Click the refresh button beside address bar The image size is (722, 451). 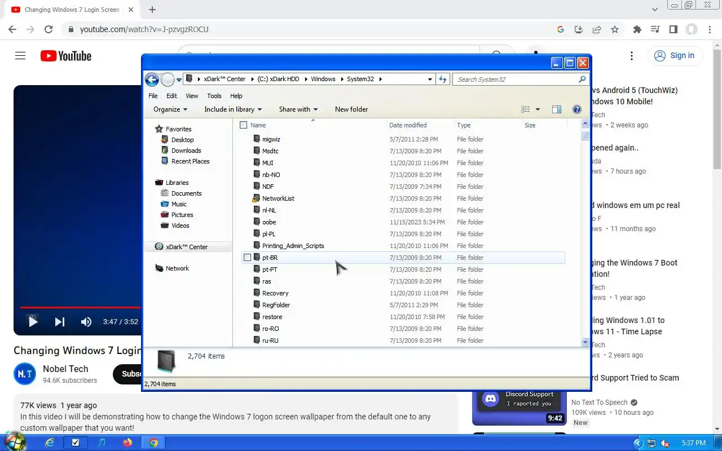(443, 79)
